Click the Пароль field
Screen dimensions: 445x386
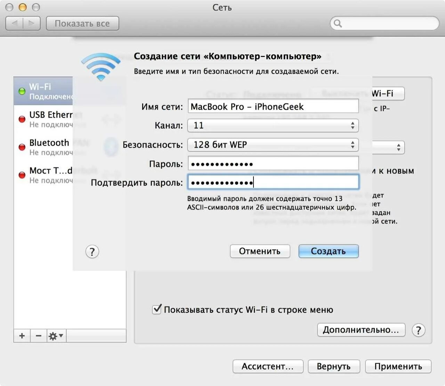(x=273, y=164)
